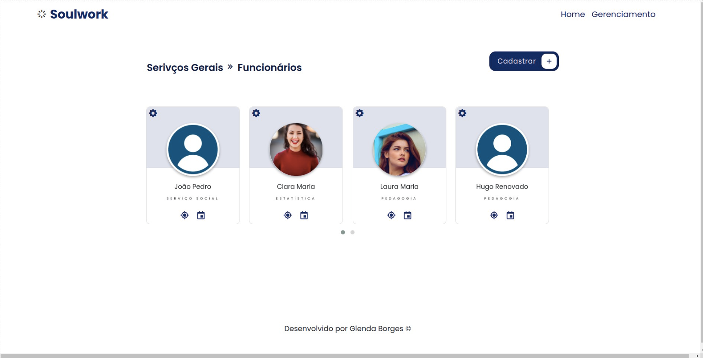This screenshot has height=358, width=703.
Task: Click target icon under João Pedro
Action: tap(185, 215)
